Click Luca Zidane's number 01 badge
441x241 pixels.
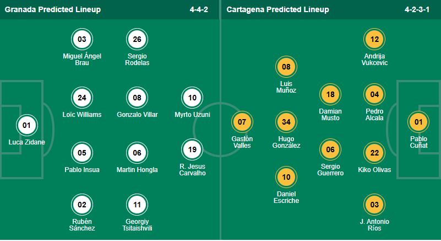tap(26, 125)
